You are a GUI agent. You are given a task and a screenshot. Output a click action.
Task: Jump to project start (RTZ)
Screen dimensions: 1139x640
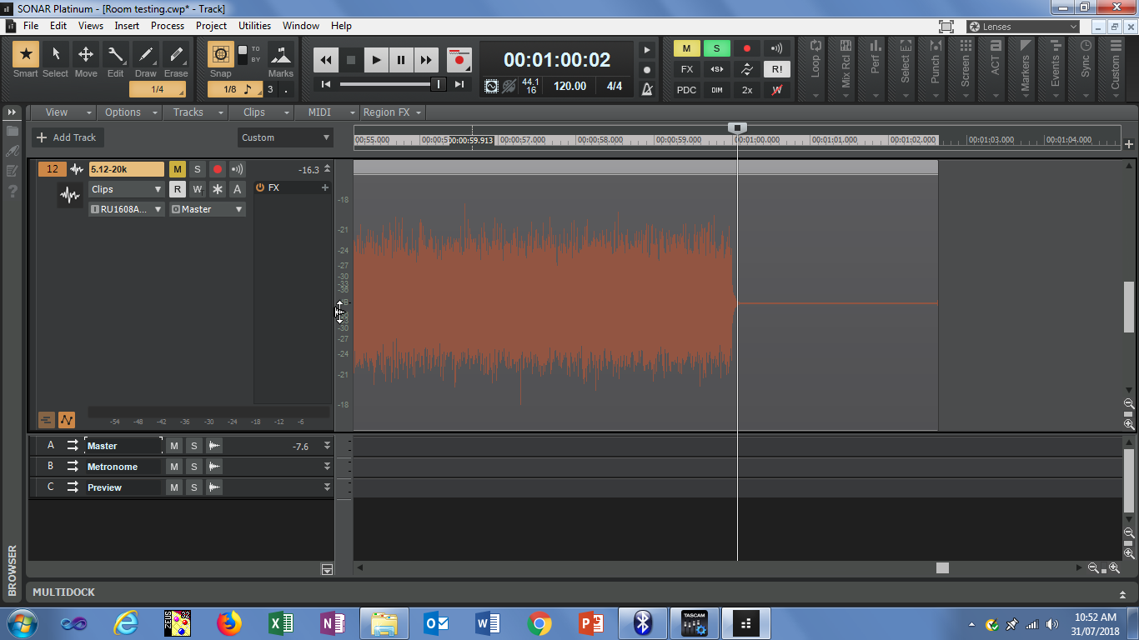(x=326, y=84)
